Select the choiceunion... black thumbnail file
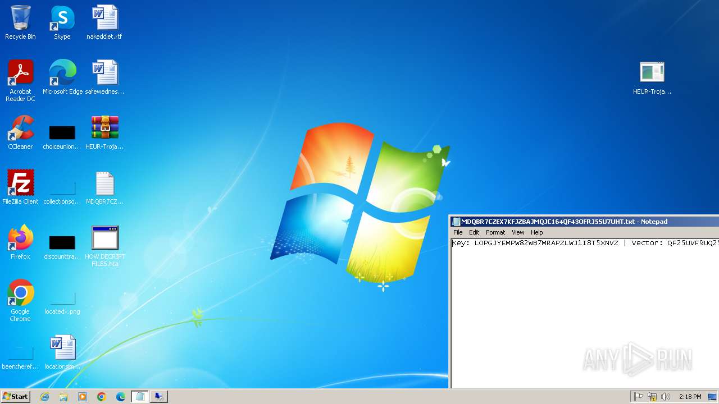The width and height of the screenshot is (719, 404). click(62, 137)
